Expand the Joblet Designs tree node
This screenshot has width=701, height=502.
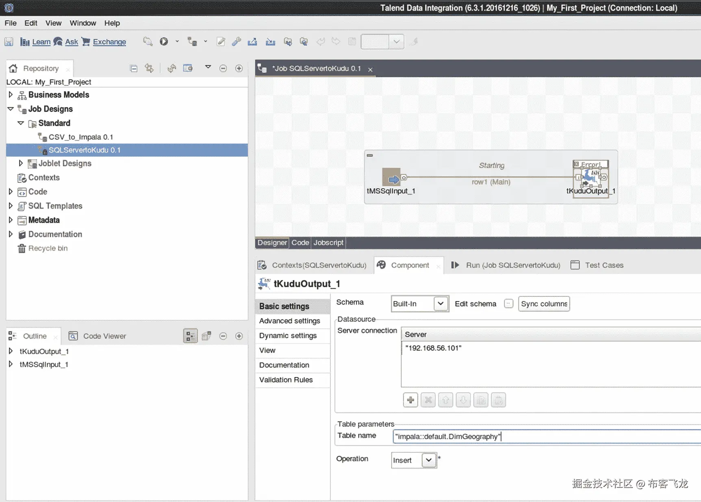(21, 163)
